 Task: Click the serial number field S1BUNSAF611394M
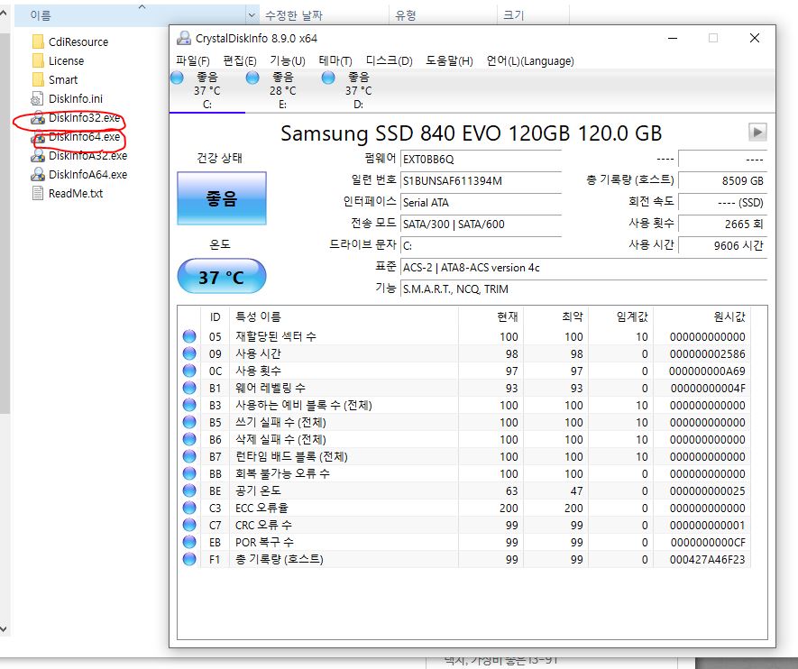point(481,180)
